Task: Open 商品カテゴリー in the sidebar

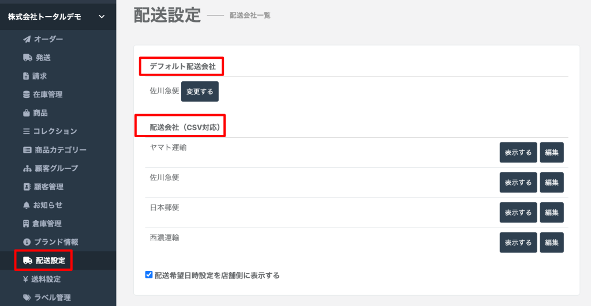Action: click(x=60, y=150)
